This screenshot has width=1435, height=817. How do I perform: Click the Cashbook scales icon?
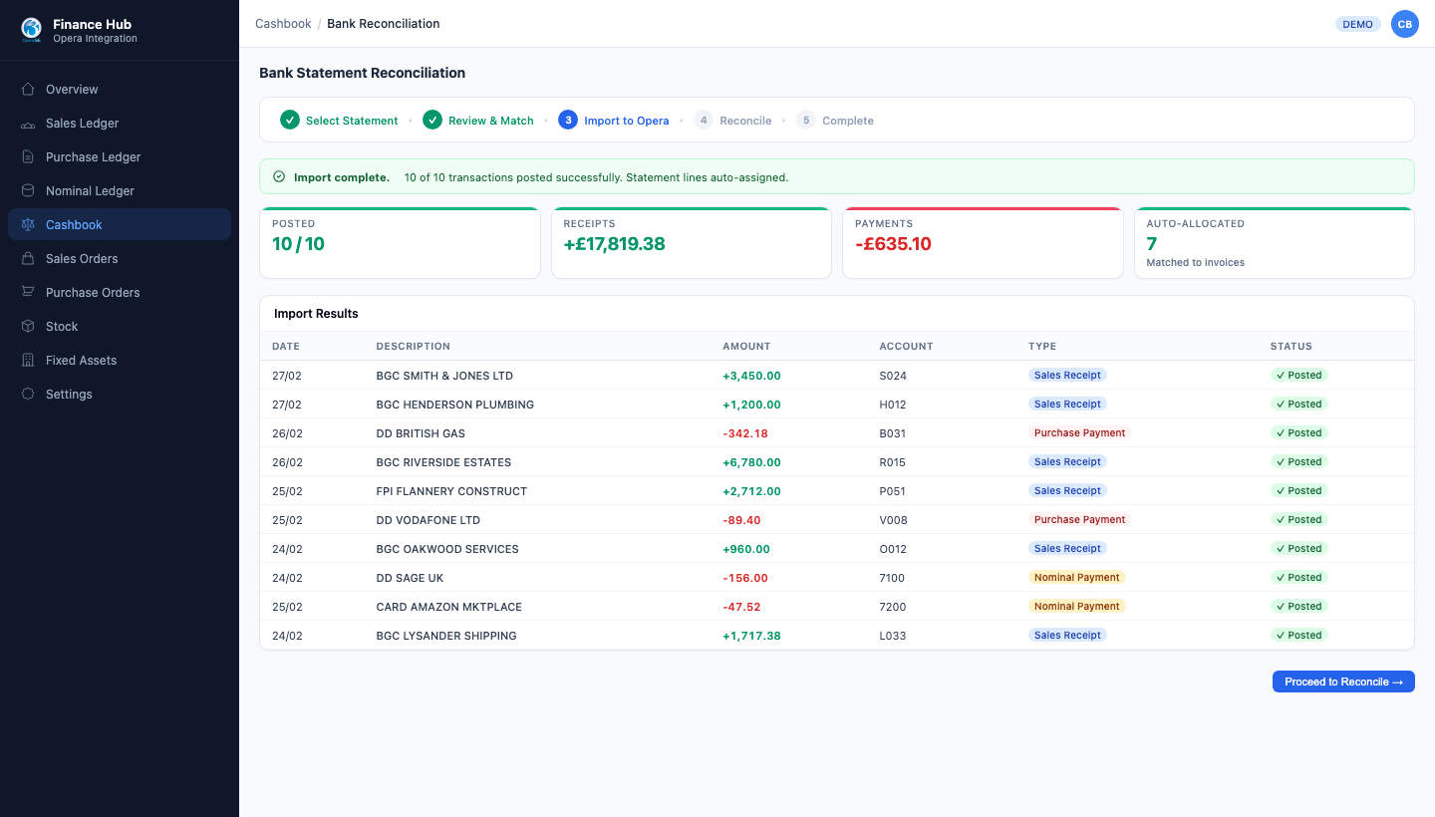point(28,225)
